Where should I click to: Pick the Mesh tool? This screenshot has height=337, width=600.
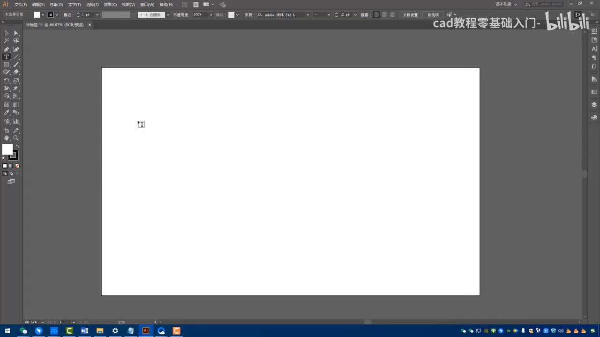pos(7,105)
